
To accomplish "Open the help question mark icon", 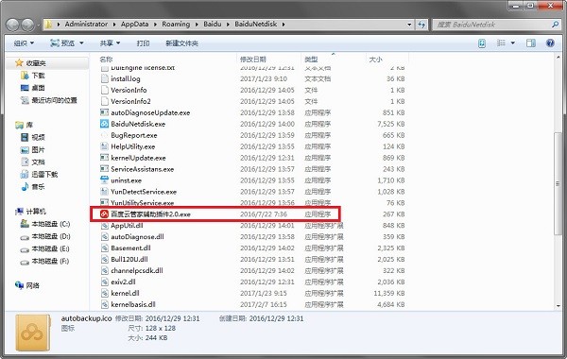I will coord(550,43).
